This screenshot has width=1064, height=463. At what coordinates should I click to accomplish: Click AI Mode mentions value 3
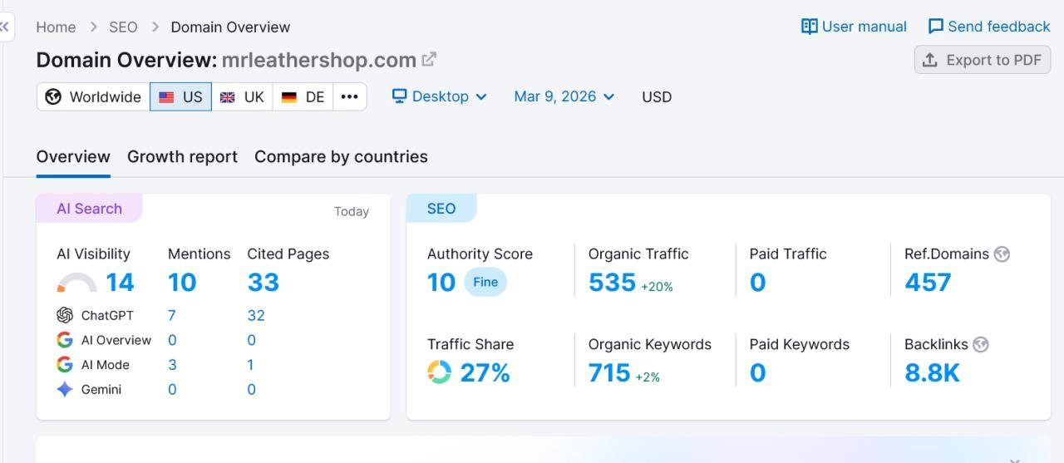tap(172, 364)
